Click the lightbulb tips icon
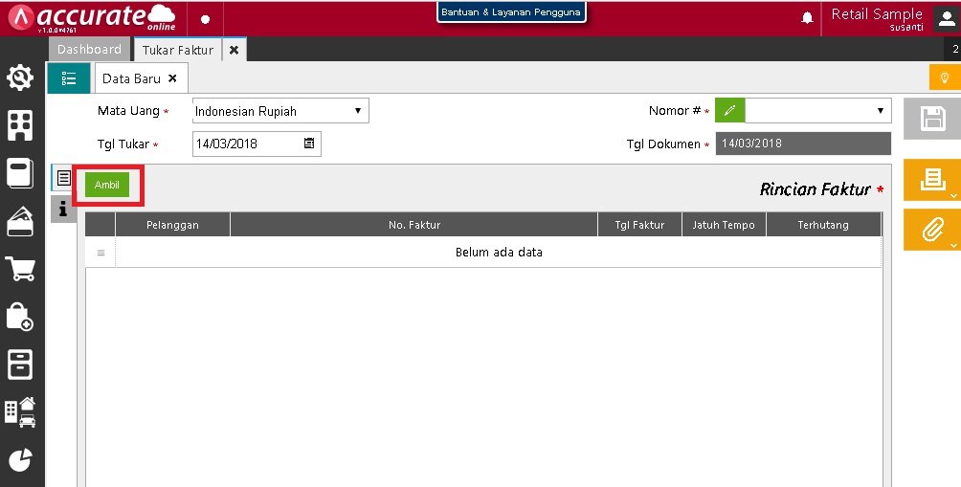The image size is (961, 487). coord(944,78)
